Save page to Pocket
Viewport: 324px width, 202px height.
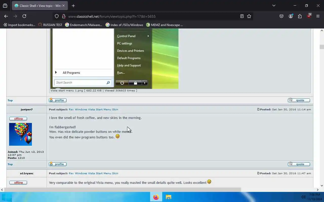(281, 16)
